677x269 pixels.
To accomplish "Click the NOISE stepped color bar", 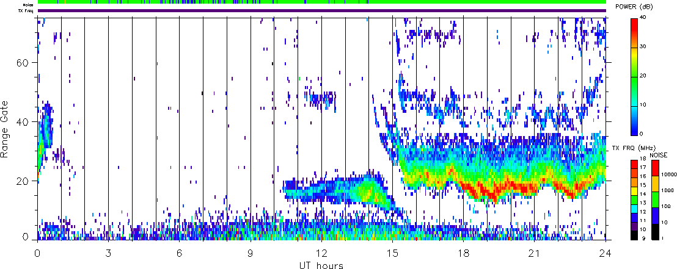I will 656,200.
